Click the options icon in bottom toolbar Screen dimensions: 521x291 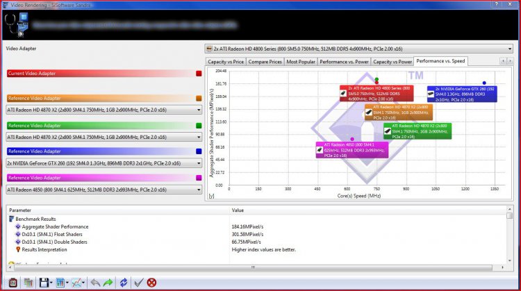(x=13, y=283)
